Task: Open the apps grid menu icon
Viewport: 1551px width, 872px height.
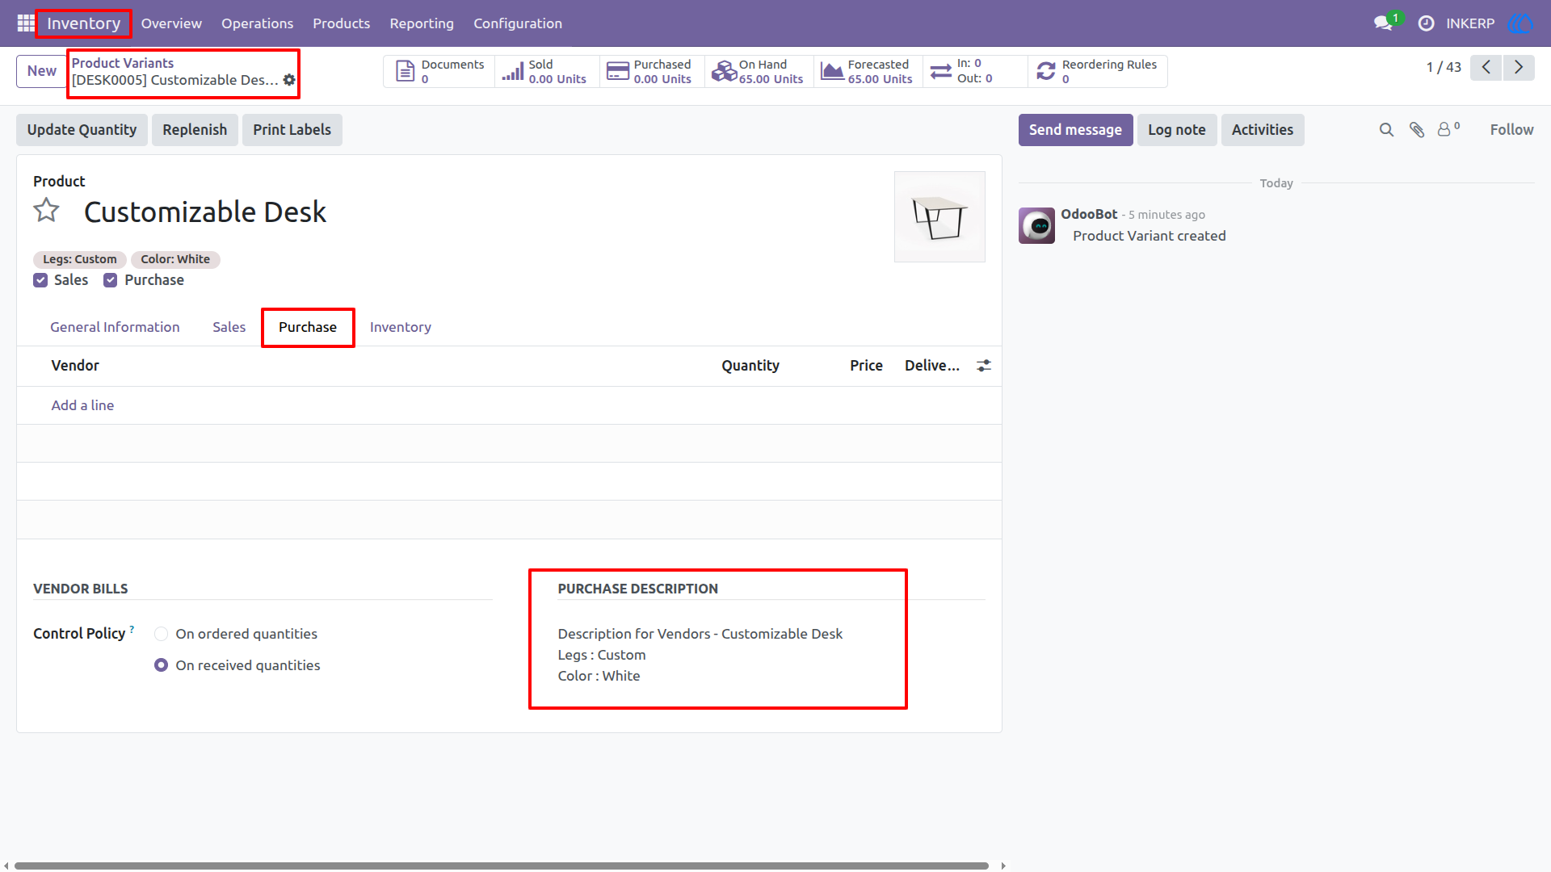Action: tap(26, 23)
